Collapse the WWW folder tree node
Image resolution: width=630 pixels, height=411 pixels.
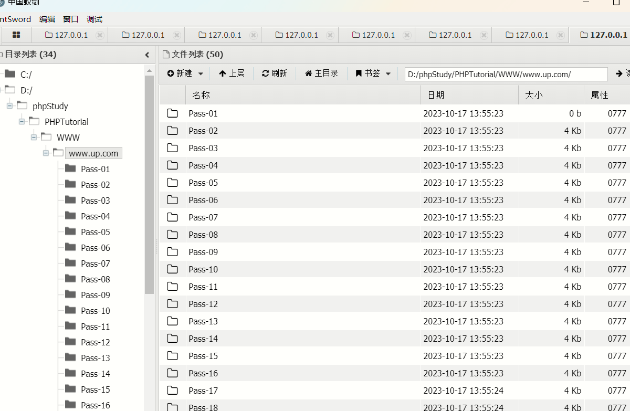coord(34,138)
